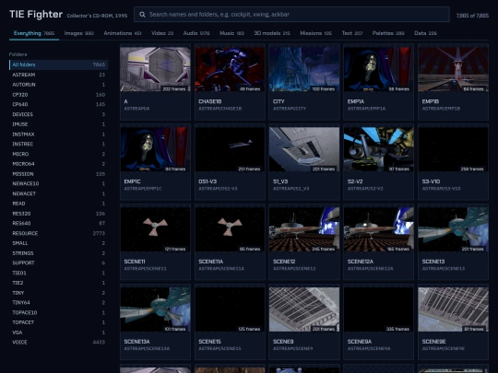Select the ASTREAM folder
Viewport: 498px width, 373px height.
coord(58,75)
